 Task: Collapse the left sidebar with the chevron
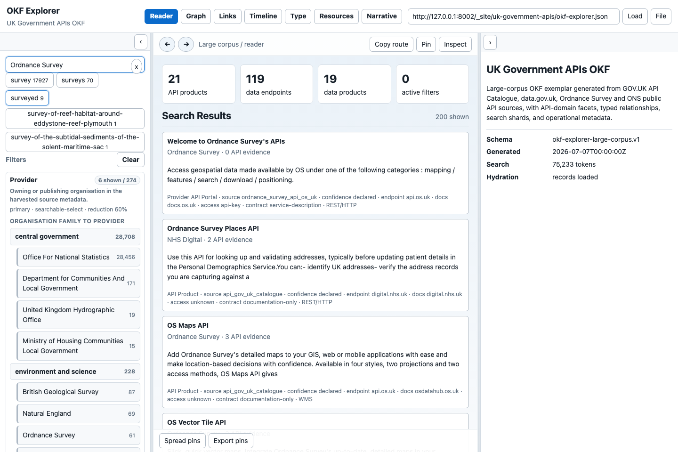141,42
